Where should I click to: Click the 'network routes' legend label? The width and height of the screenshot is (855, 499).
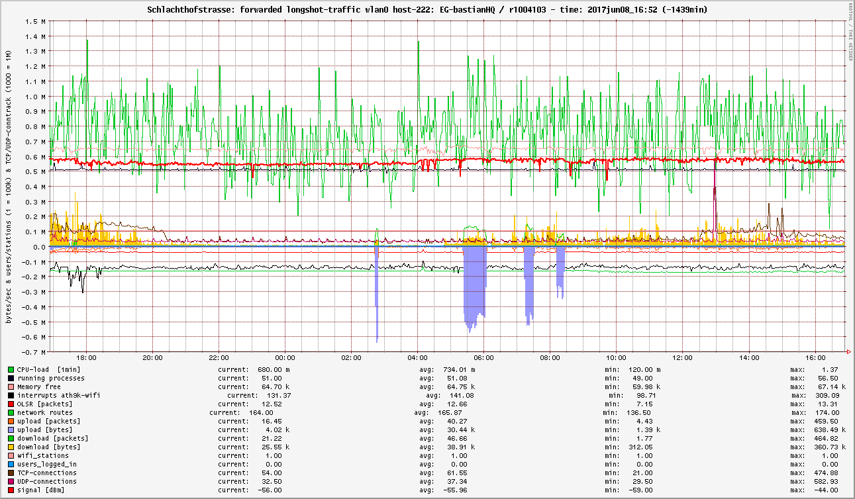click(45, 412)
